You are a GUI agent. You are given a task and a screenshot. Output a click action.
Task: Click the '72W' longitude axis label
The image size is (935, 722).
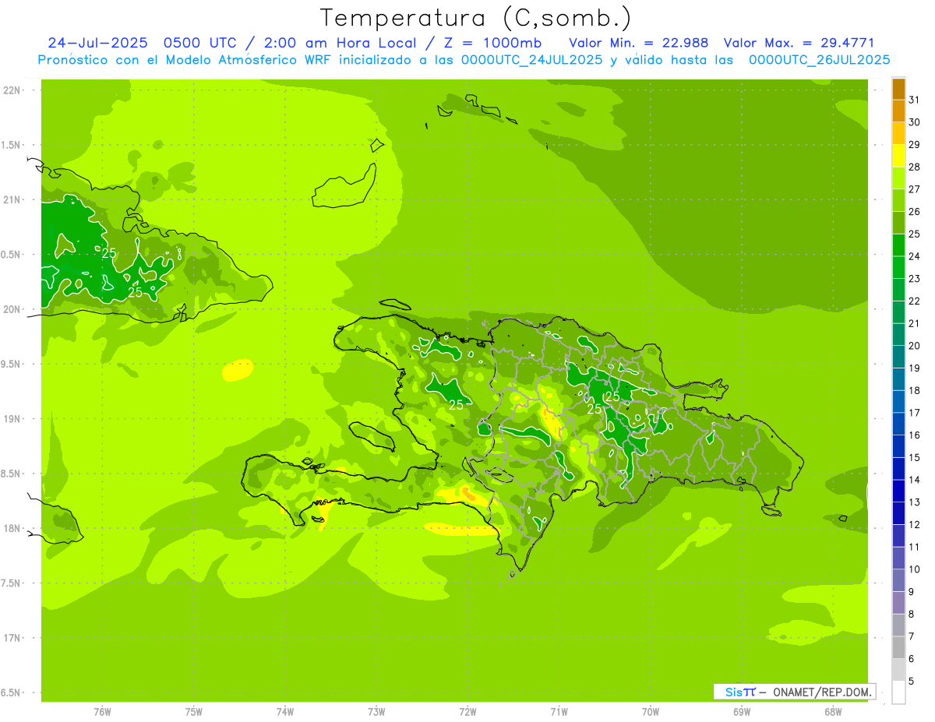pyautogui.click(x=467, y=712)
